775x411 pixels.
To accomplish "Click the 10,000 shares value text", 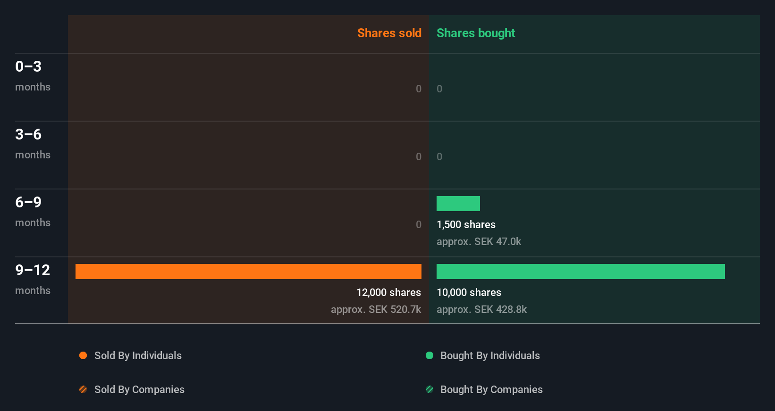I will click(469, 292).
